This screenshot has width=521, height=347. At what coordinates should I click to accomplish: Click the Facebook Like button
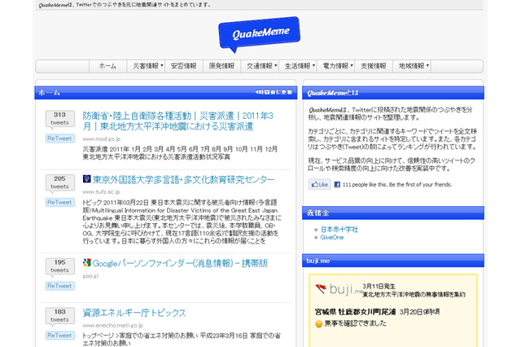[x=319, y=185]
